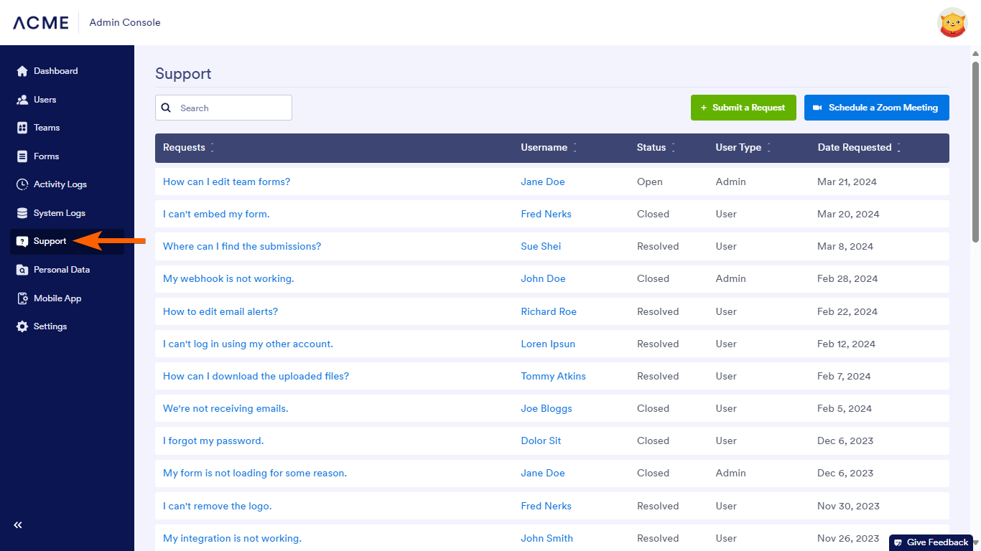Screen dimensions: 981x551
Task: Click the user avatar in top-right corner
Action: coord(952,22)
